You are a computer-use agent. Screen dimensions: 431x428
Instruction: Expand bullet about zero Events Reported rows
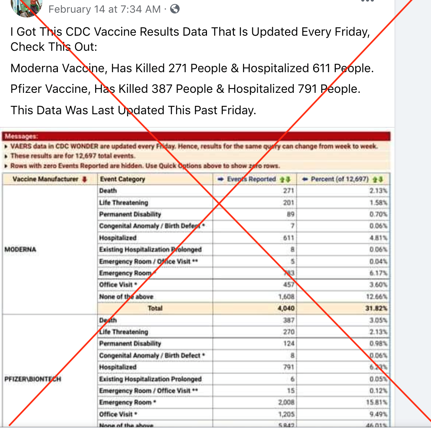[x=6, y=166]
